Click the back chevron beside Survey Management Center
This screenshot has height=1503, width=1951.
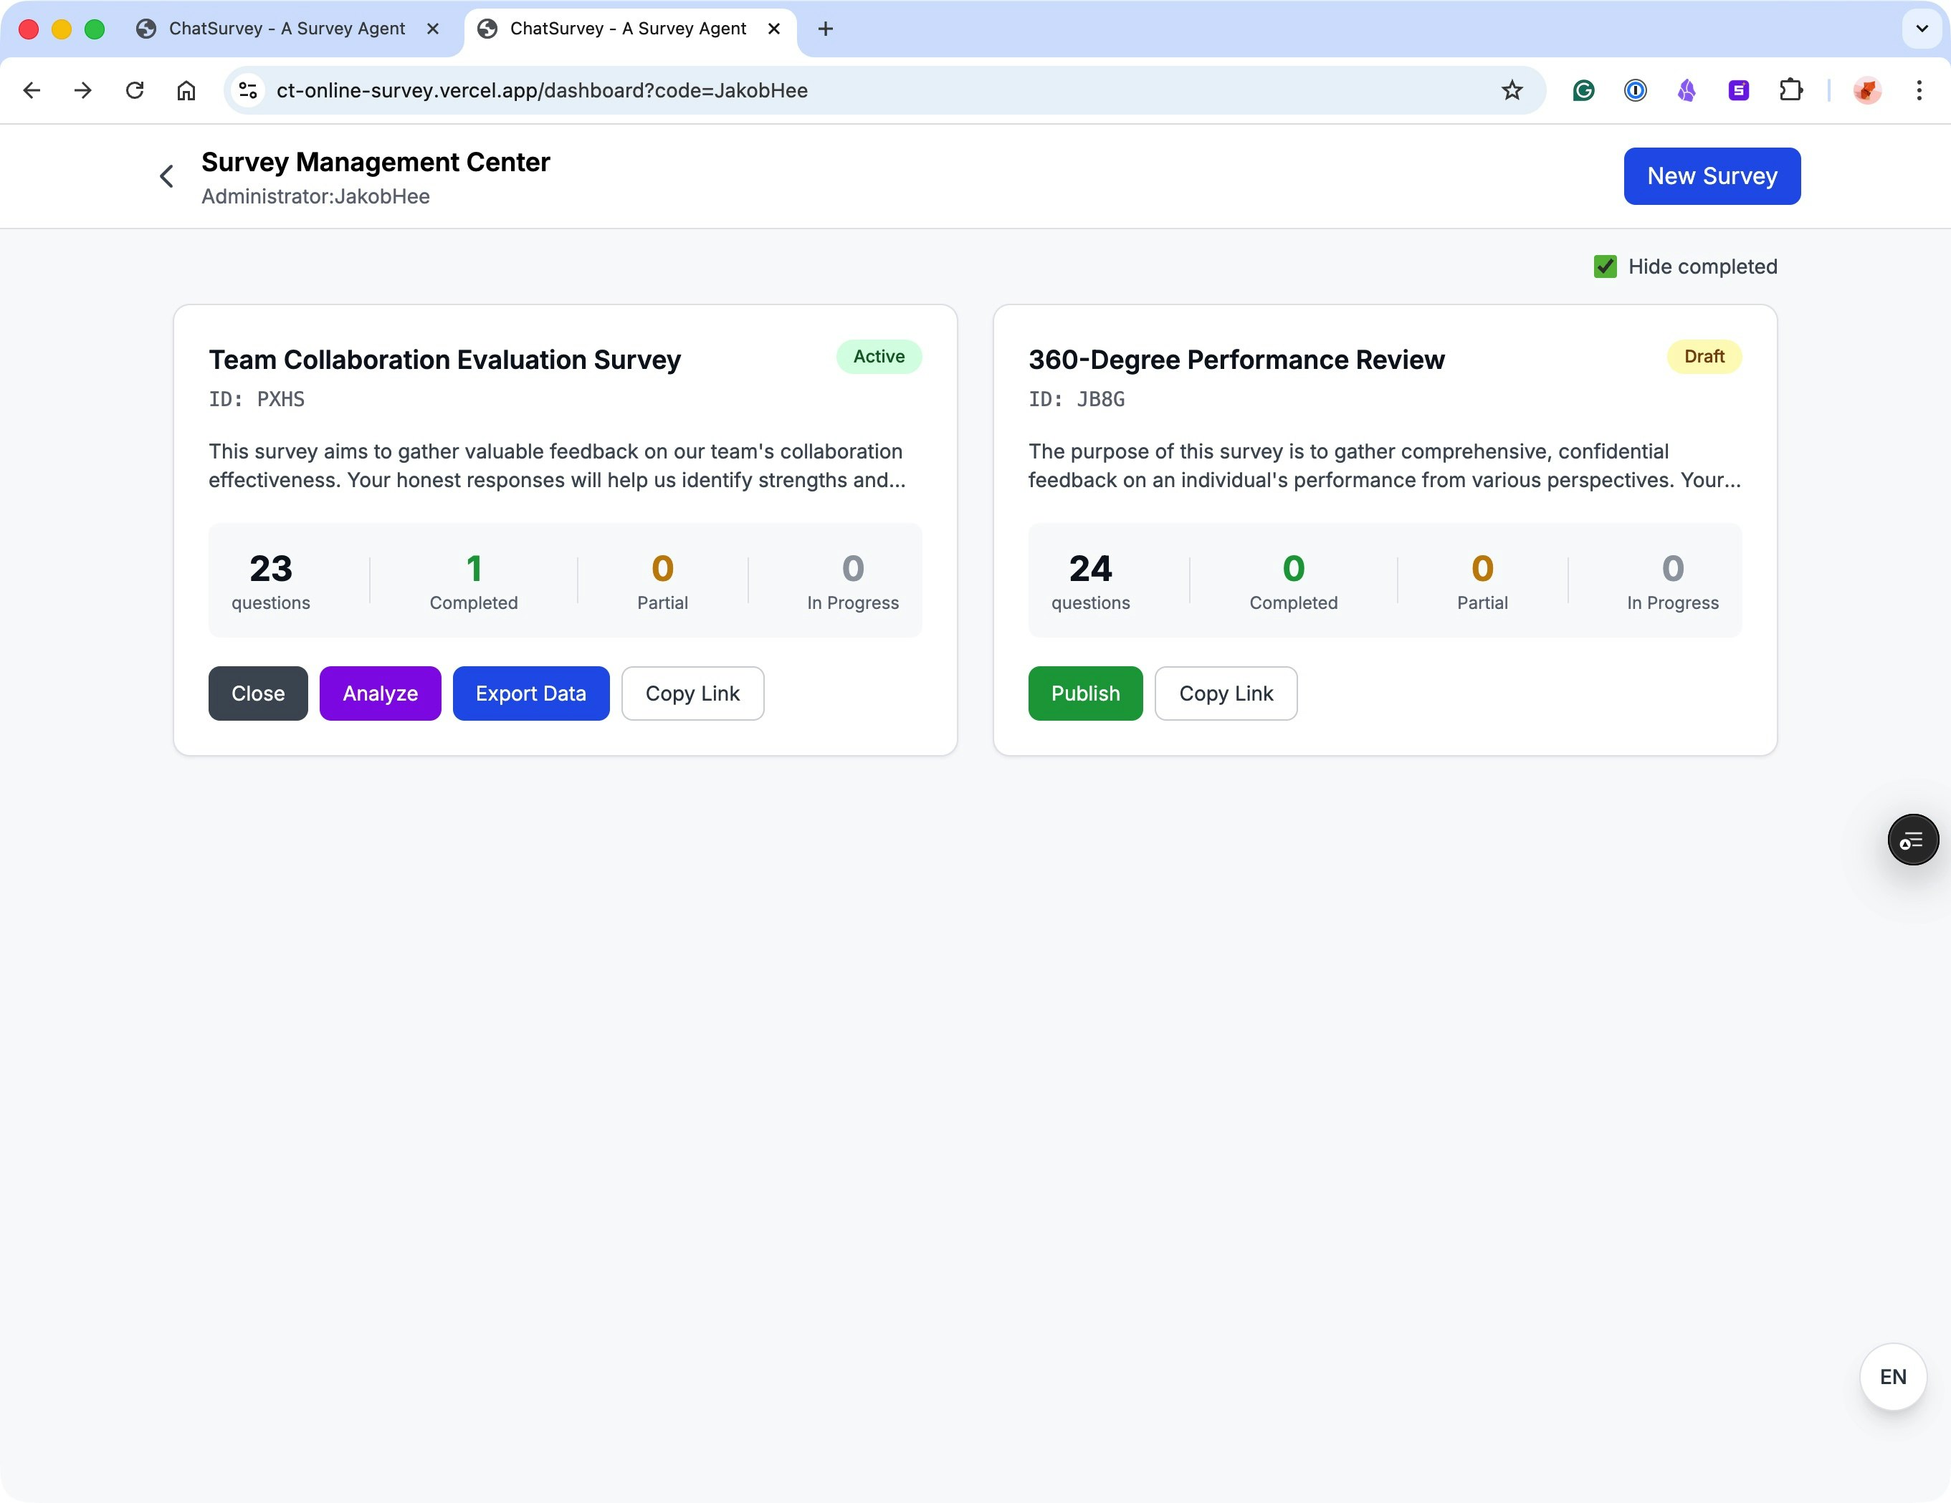[166, 177]
